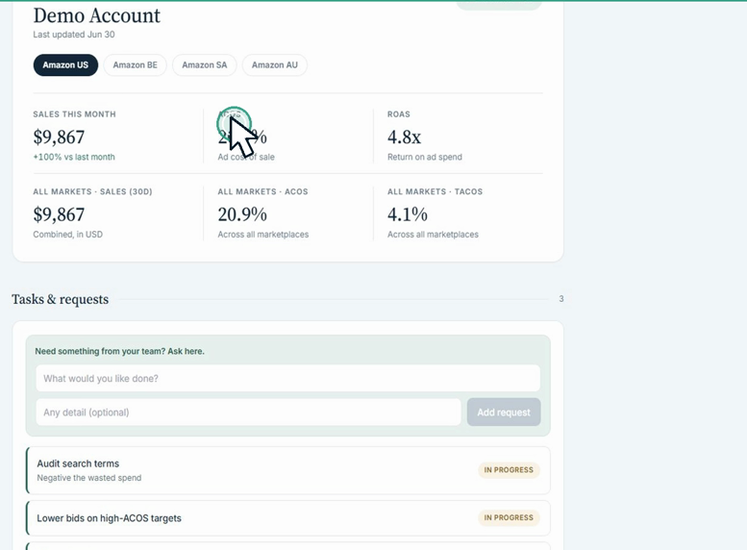This screenshot has width=747, height=550.
Task: Click the 20.9% All Markets ACOS value
Action: click(x=242, y=214)
